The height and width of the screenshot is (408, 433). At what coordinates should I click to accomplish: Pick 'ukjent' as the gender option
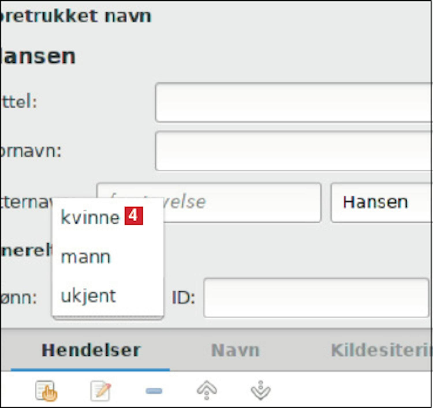pyautogui.click(x=88, y=296)
